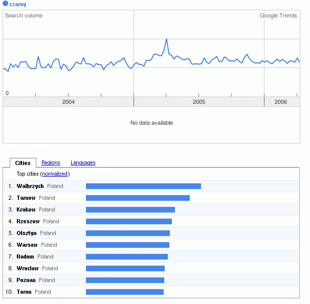Switch to the Languages tab
Screen dimensions: 310x304
(83, 163)
